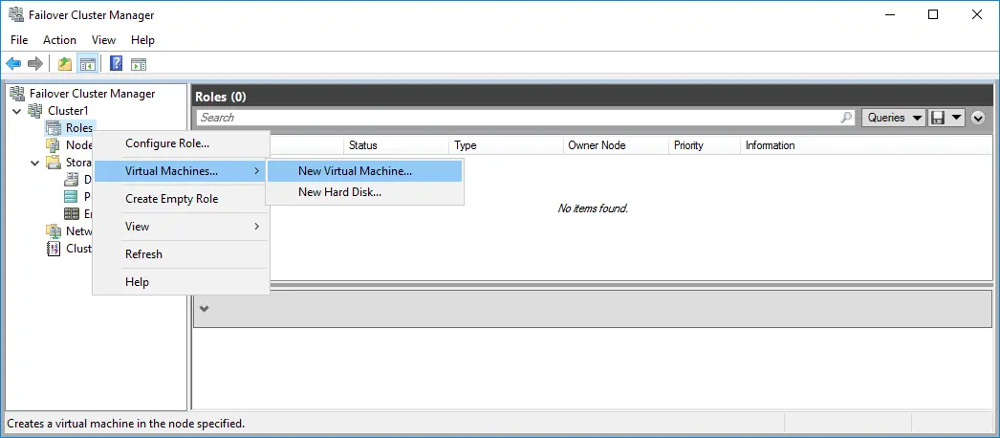The width and height of the screenshot is (1000, 438).
Task: Open the File menu
Action: [x=19, y=40]
